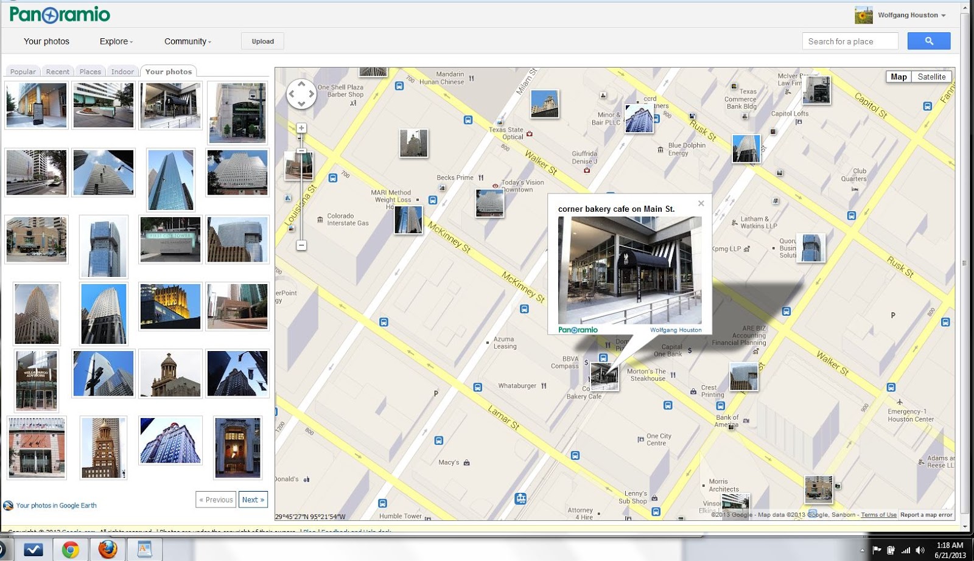Open the Wolfgang Houston account dropdown

point(912,15)
